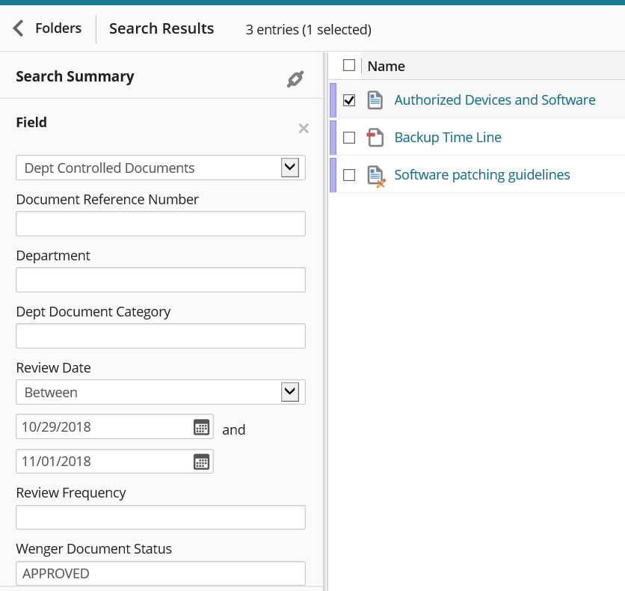Remove the Field section with X icon
The image size is (625, 591).
304,129
